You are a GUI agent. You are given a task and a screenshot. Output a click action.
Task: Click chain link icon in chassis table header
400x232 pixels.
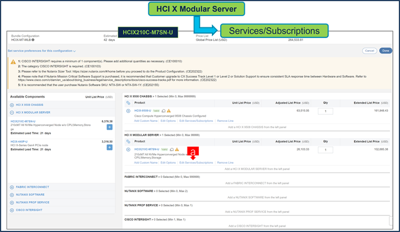pos(129,103)
